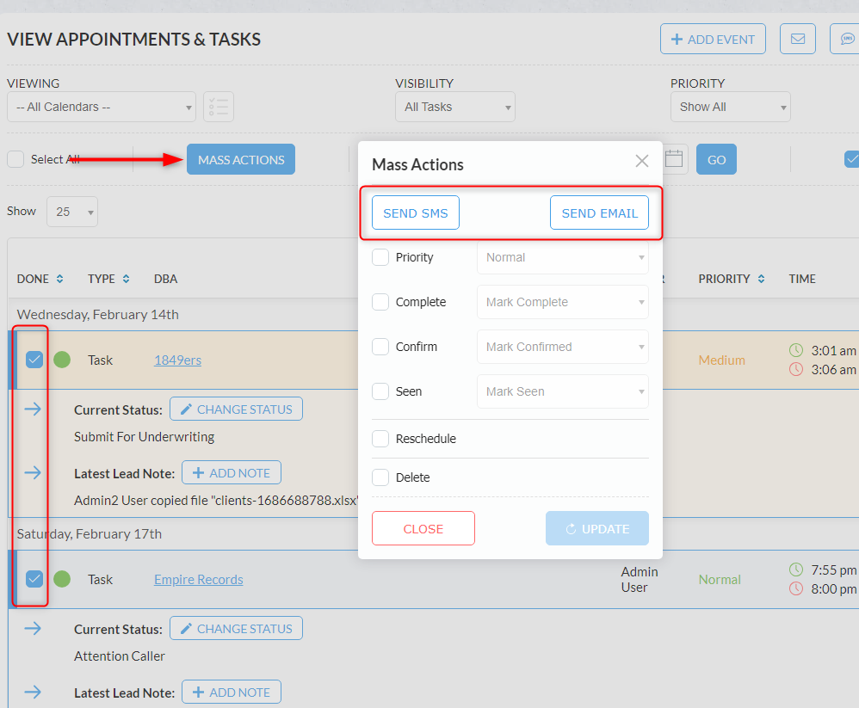Click the Submit For Underwriting status text
Image resolution: width=859 pixels, height=708 pixels.
click(x=144, y=437)
